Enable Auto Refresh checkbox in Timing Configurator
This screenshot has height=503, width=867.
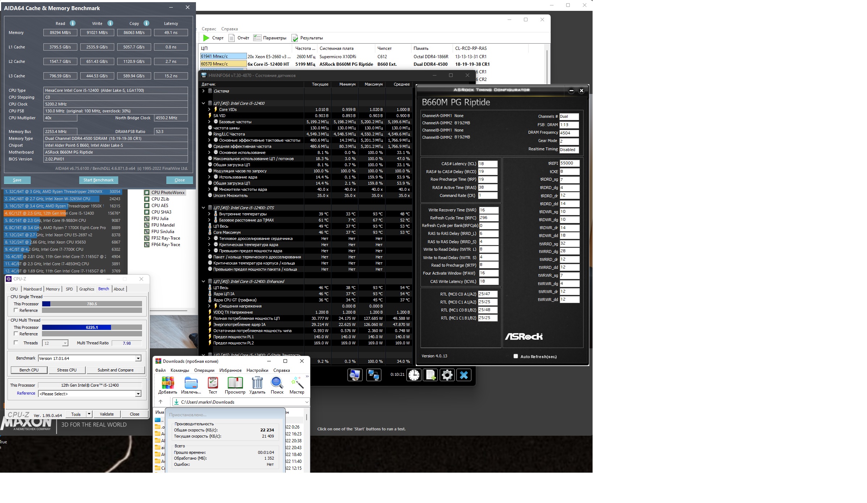516,356
